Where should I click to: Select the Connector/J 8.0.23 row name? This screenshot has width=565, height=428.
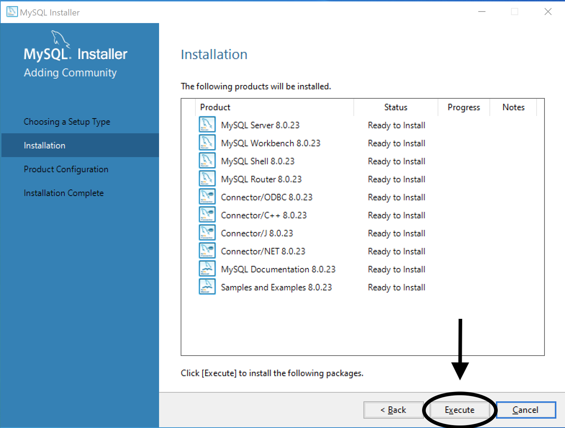coord(257,233)
